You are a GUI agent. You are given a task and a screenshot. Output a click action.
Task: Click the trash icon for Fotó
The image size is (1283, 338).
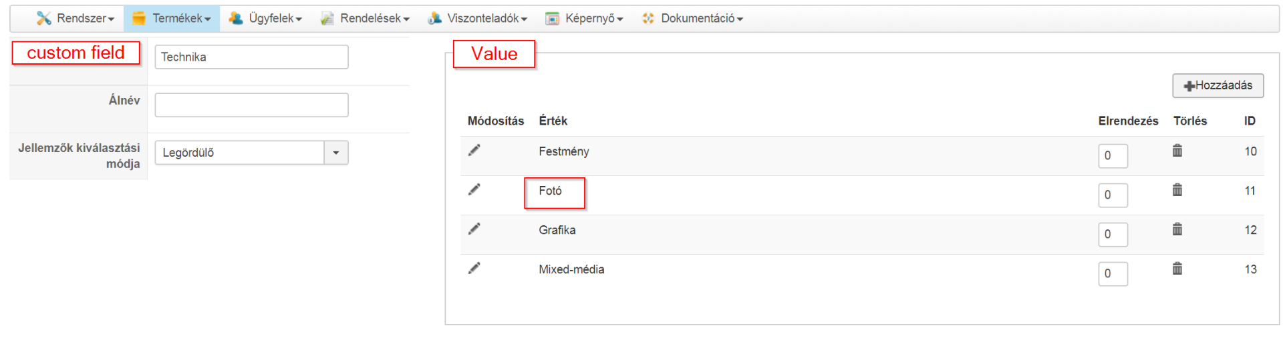[1177, 190]
